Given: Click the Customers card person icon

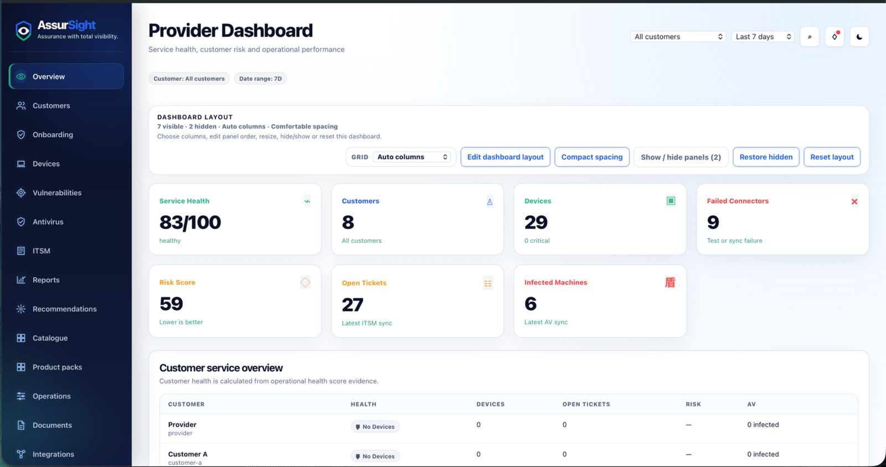Looking at the screenshot, I should [490, 201].
